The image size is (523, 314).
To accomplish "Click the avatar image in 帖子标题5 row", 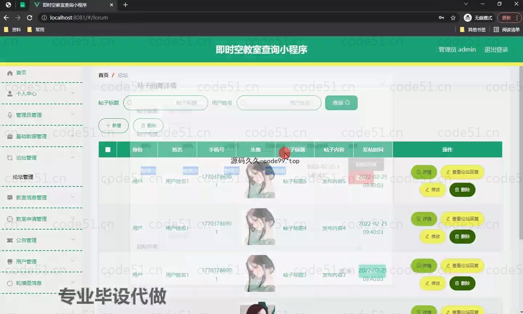I will pos(260,180).
